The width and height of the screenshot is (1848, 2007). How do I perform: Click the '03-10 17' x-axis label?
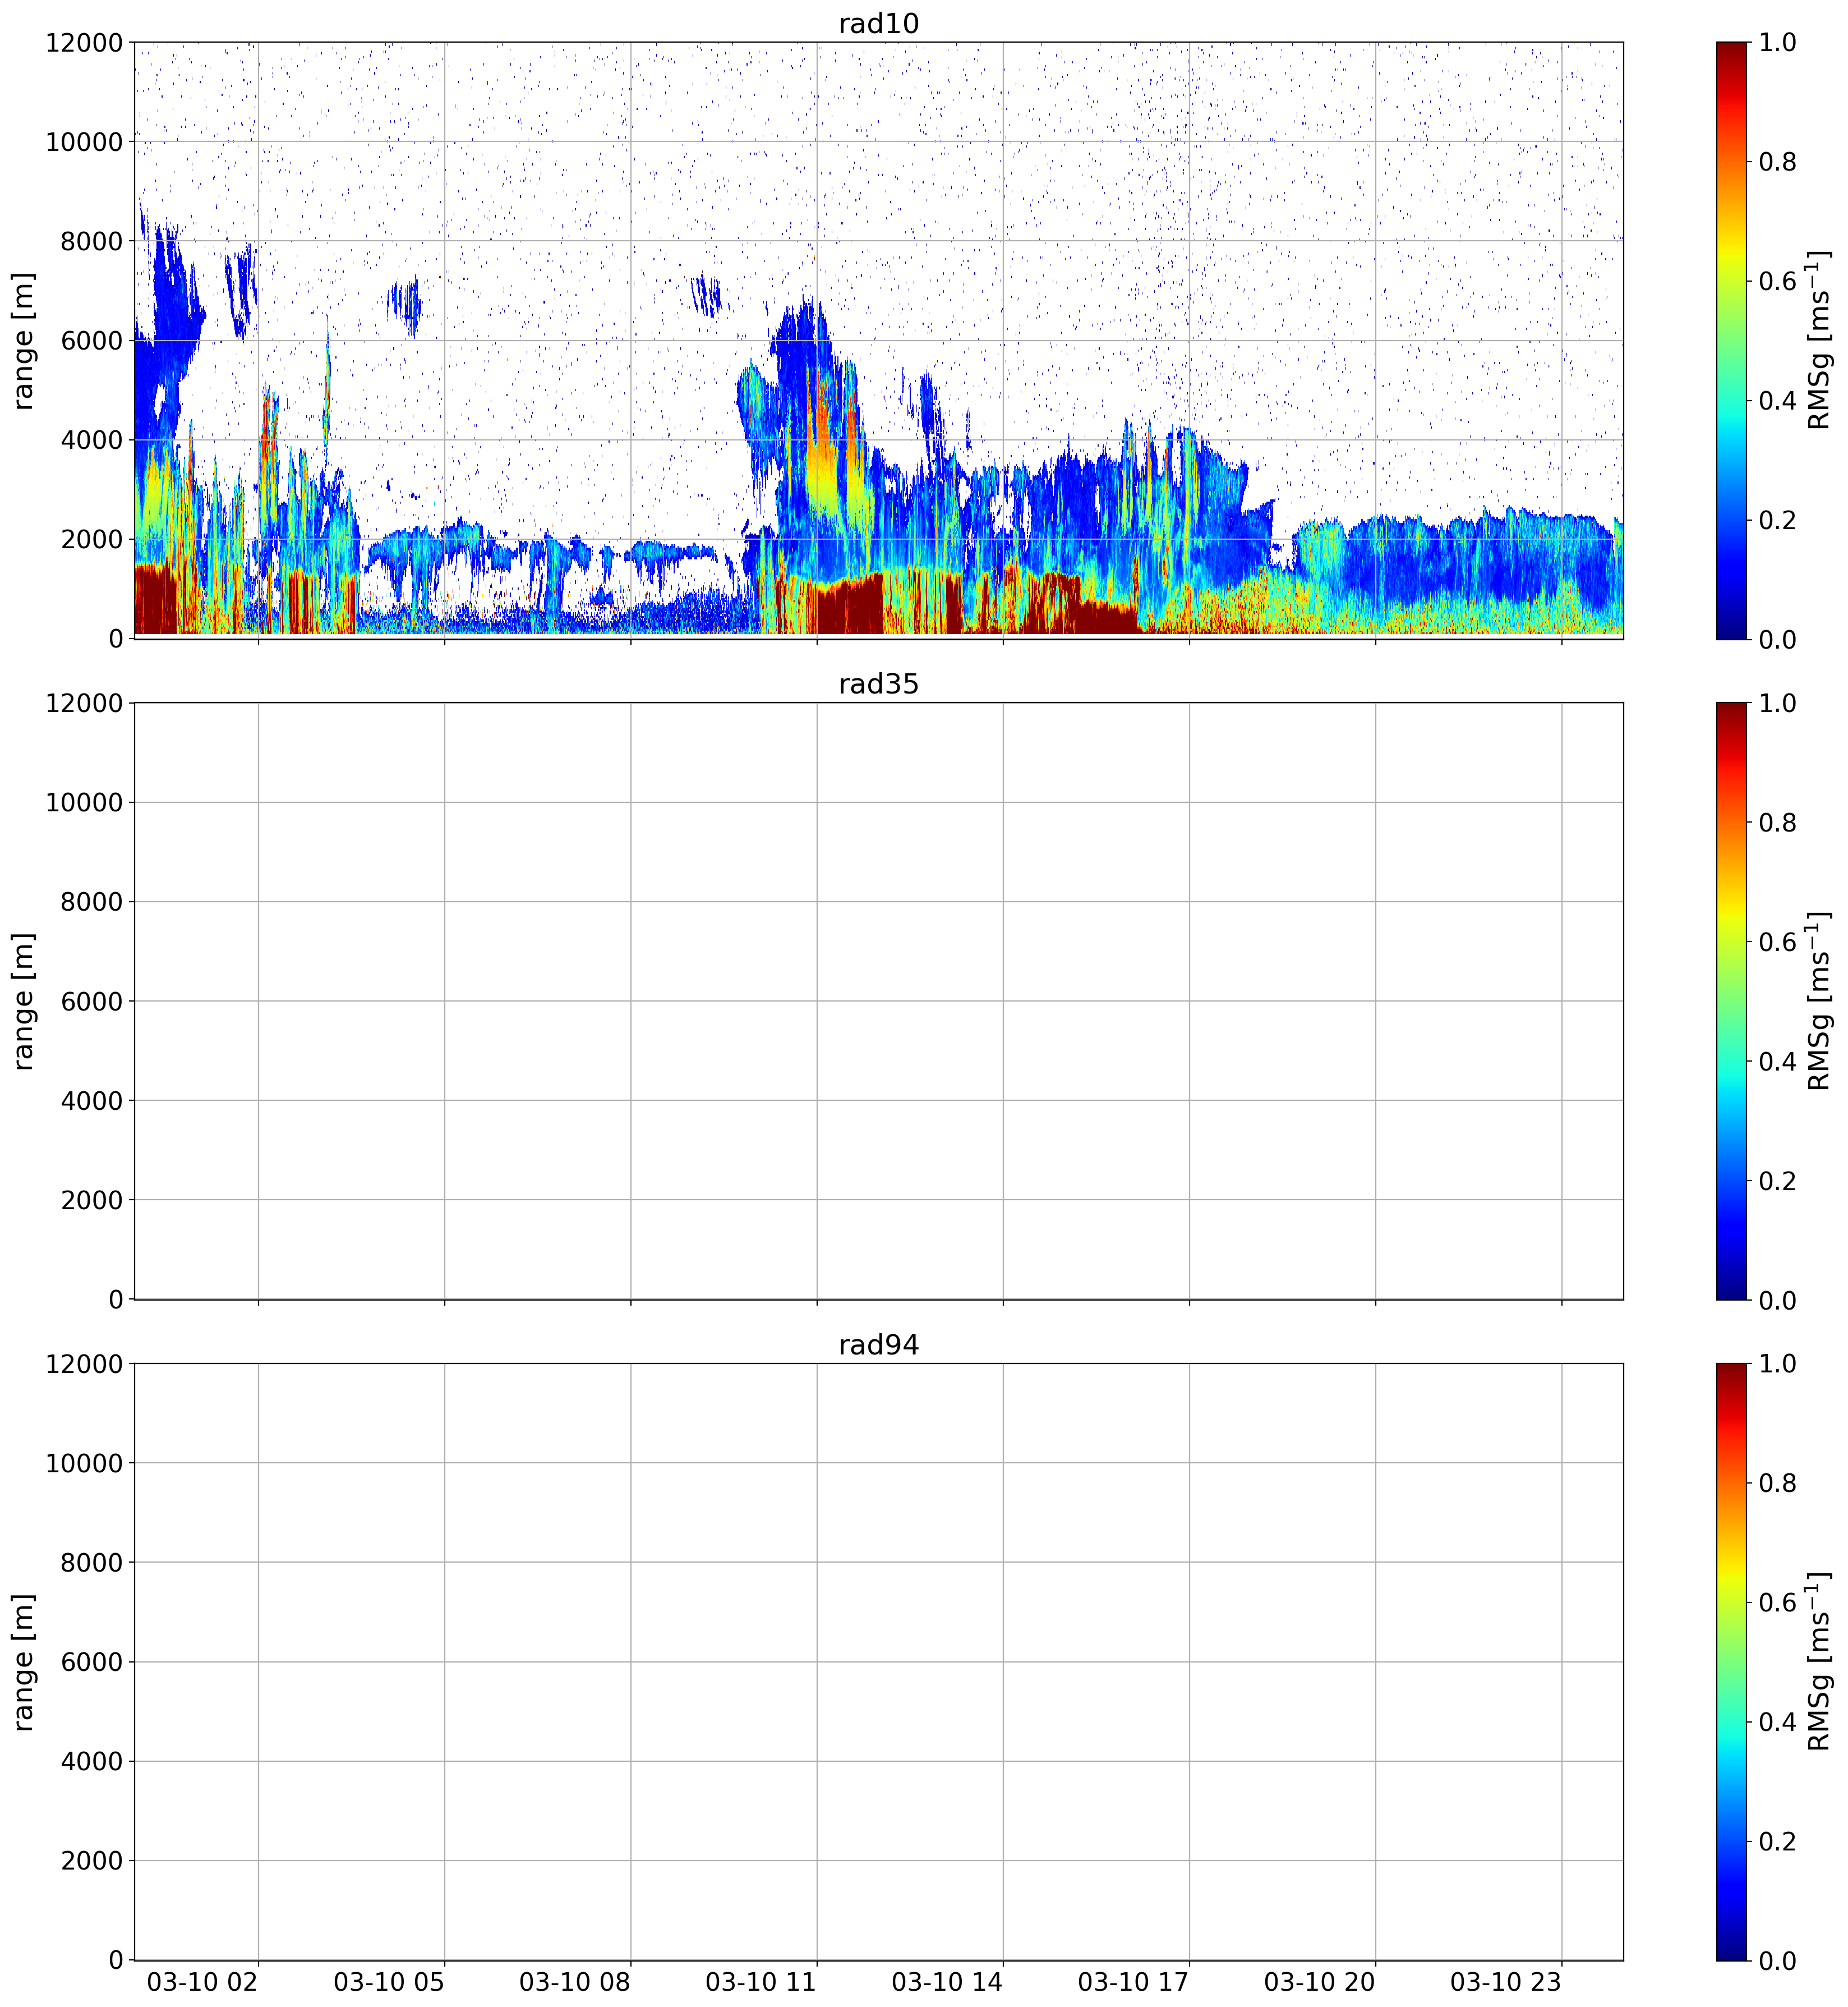[1133, 1982]
